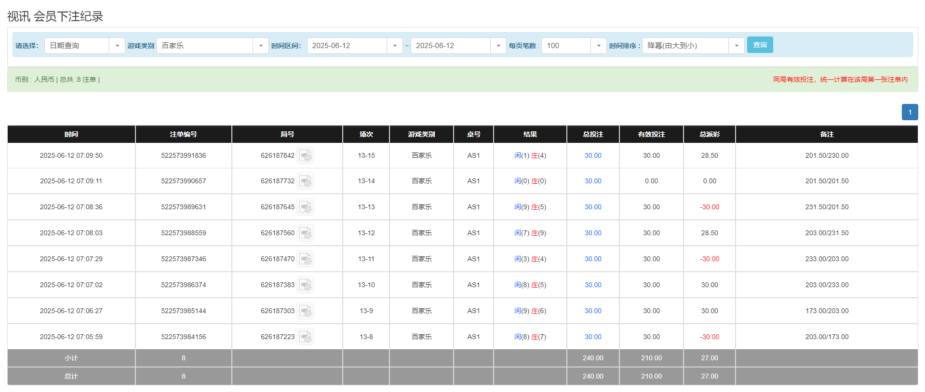Open 时间排序 dropdown showing 降冪
The image size is (925, 392).
point(736,46)
